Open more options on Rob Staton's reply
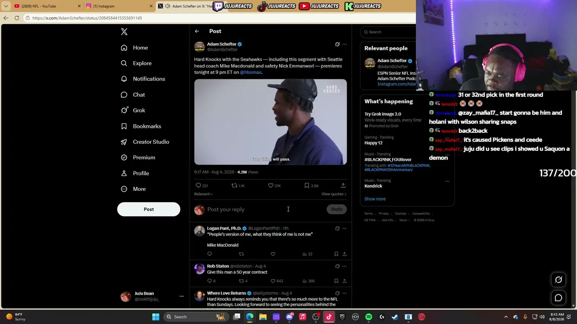 point(344,266)
